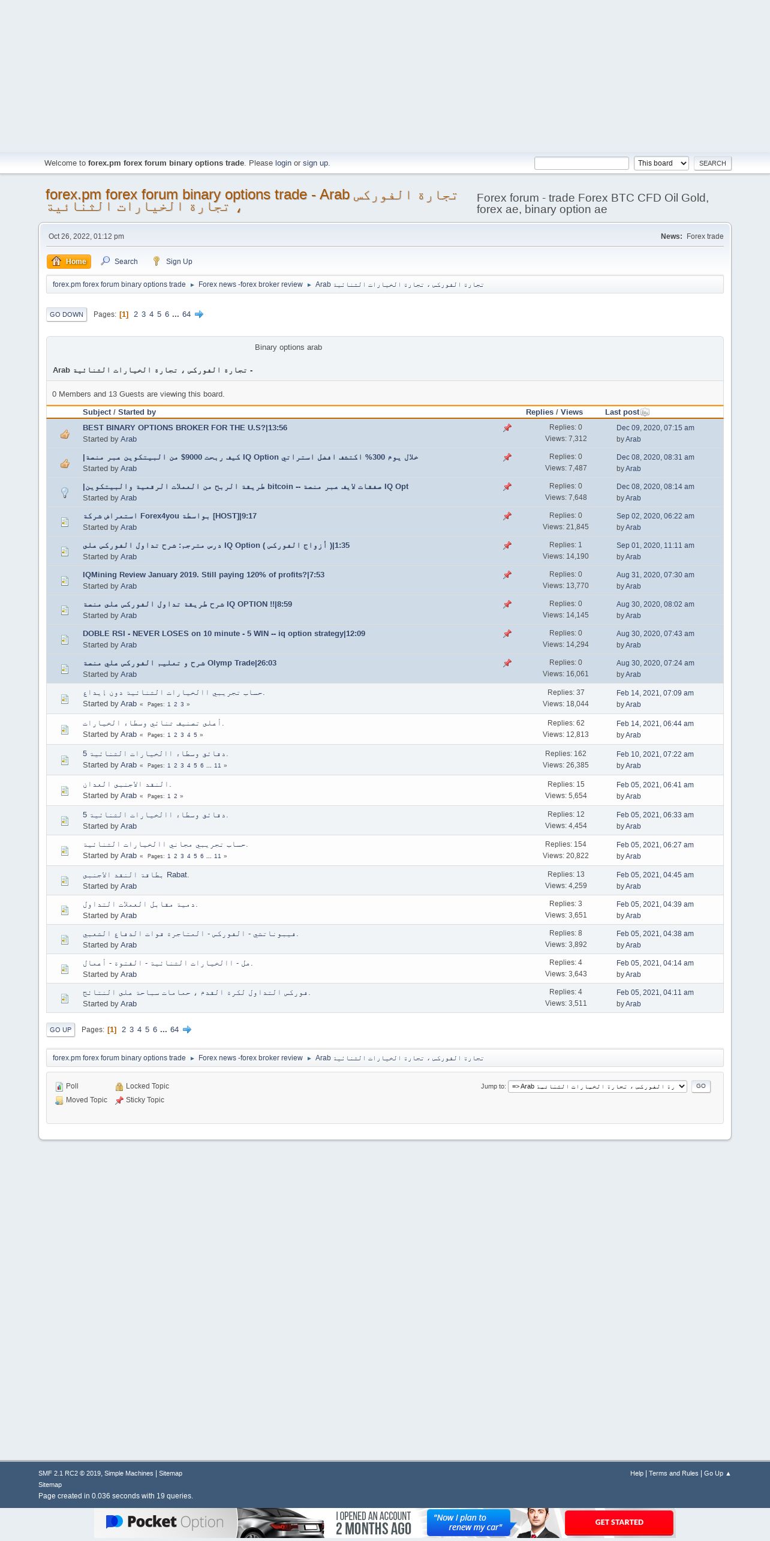Click Forex news -forex broker review in top breadcrumb
770x1541 pixels.
tap(250, 284)
